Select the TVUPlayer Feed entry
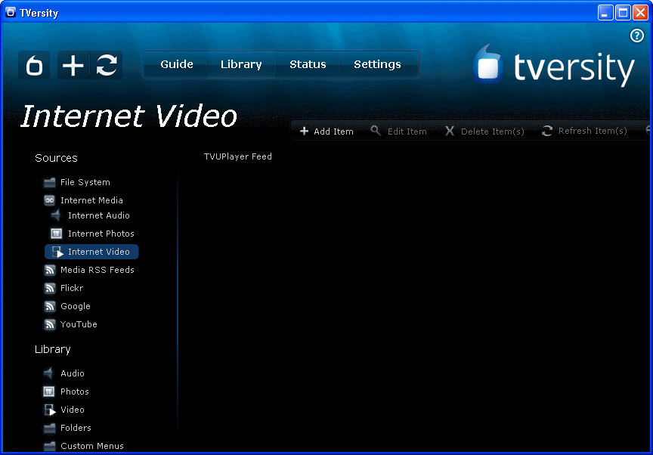 point(238,156)
